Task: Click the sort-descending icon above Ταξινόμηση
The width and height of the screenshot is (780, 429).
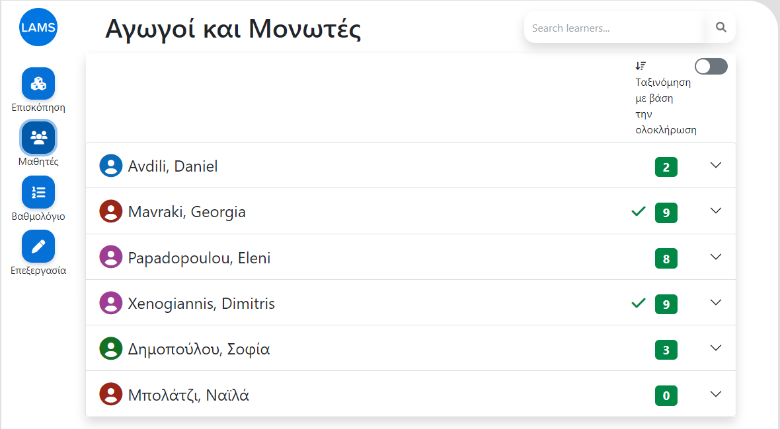Action: pos(641,65)
